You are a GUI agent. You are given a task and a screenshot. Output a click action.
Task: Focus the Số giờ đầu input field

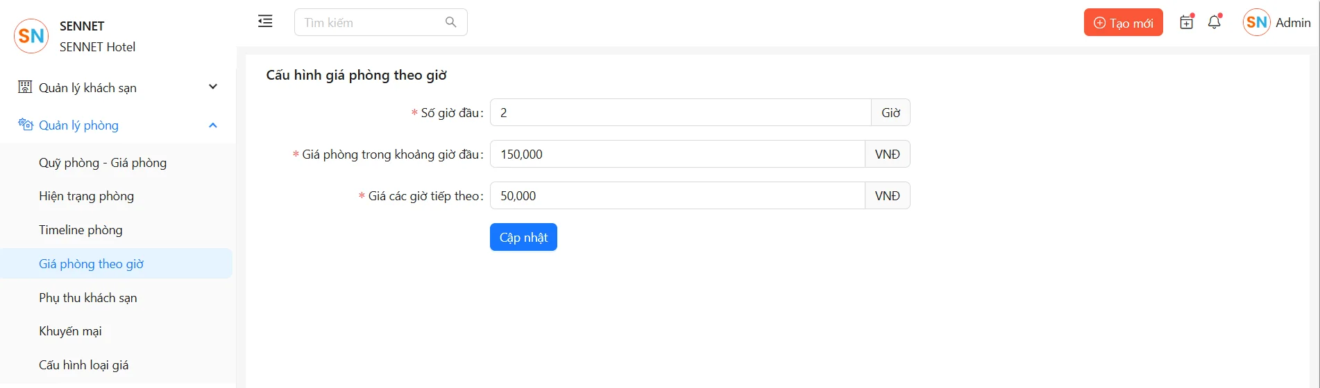point(680,113)
